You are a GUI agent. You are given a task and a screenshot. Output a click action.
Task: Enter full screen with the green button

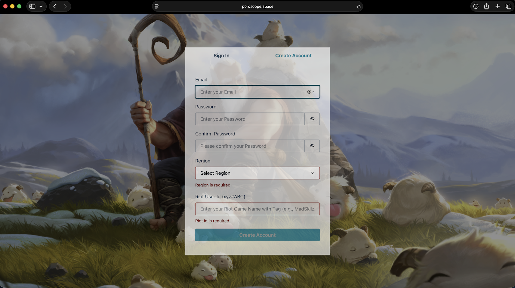(x=19, y=6)
